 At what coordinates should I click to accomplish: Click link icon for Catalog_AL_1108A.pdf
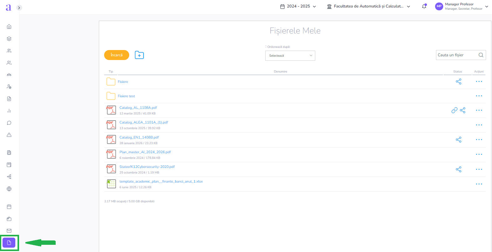pos(454,110)
